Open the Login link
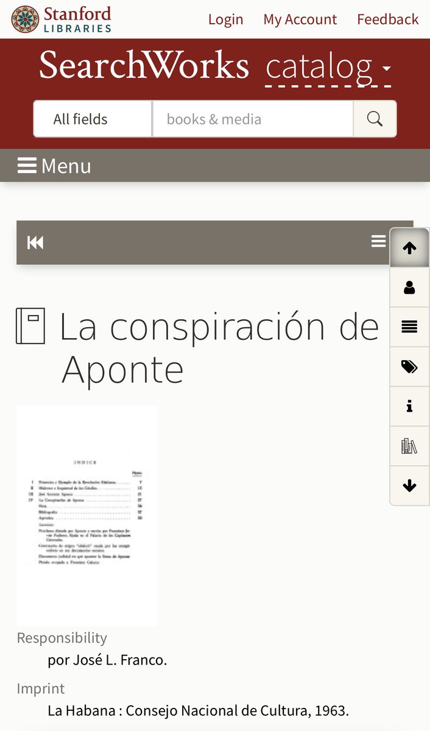Screen dimensions: 430x731 (225, 19)
